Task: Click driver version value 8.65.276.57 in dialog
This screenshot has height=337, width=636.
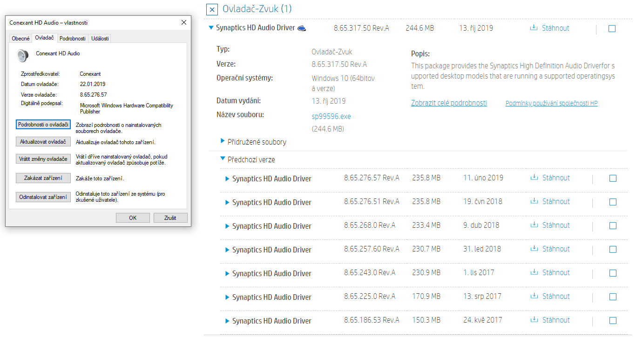Action: point(94,95)
